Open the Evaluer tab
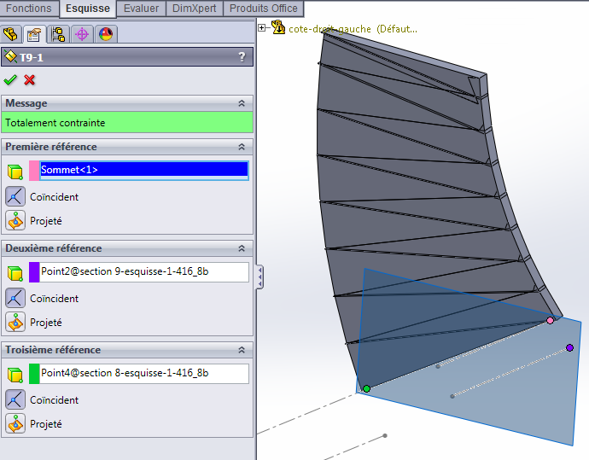Screen dimensions: 589x460 [141, 9]
